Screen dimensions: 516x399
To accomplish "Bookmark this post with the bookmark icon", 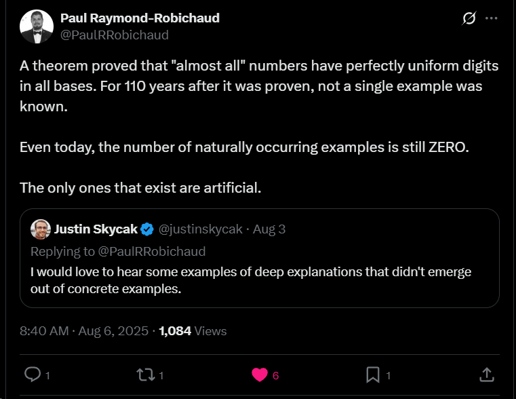I will pyautogui.click(x=373, y=375).
